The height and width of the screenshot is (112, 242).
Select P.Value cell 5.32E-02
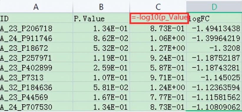click(x=101, y=47)
